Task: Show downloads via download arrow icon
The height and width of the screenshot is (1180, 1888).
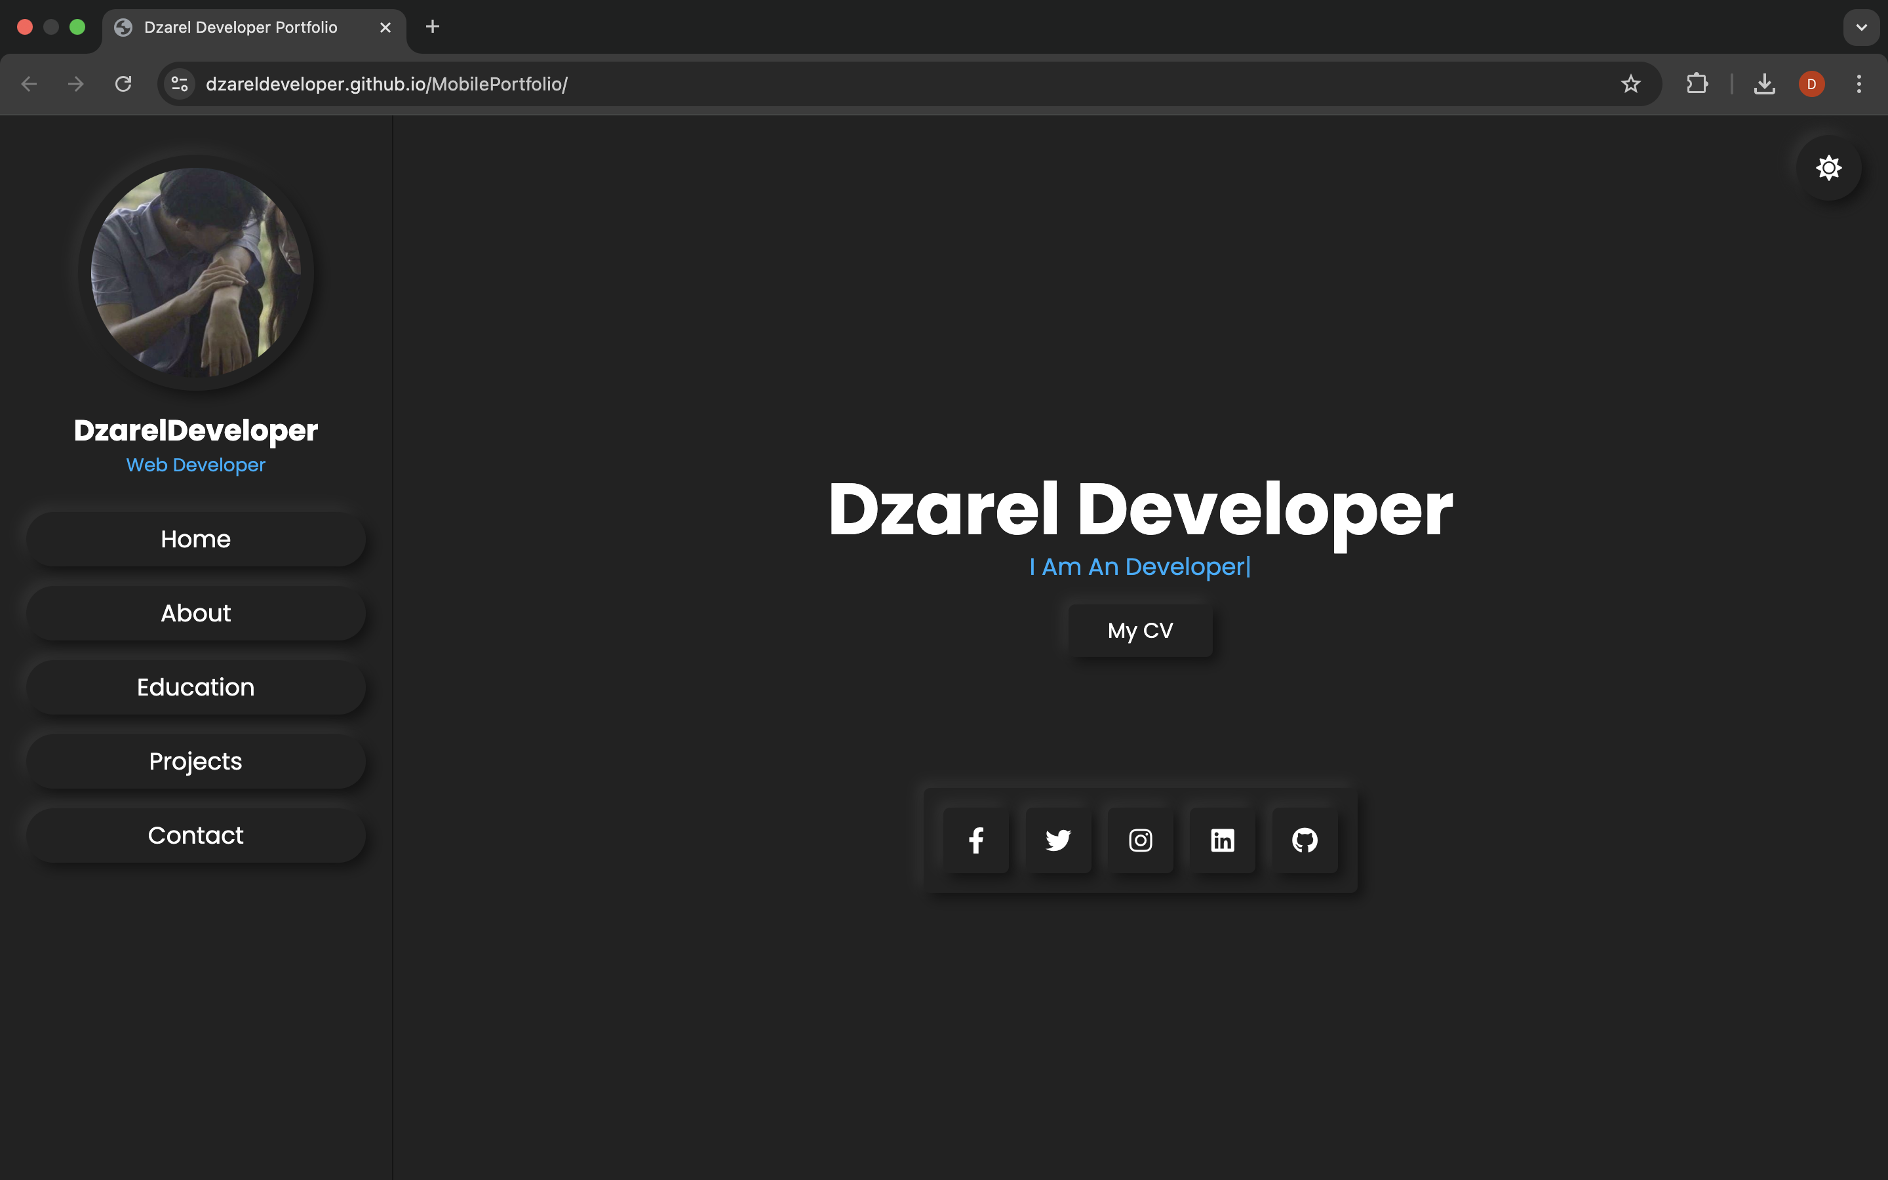Action: (x=1764, y=83)
